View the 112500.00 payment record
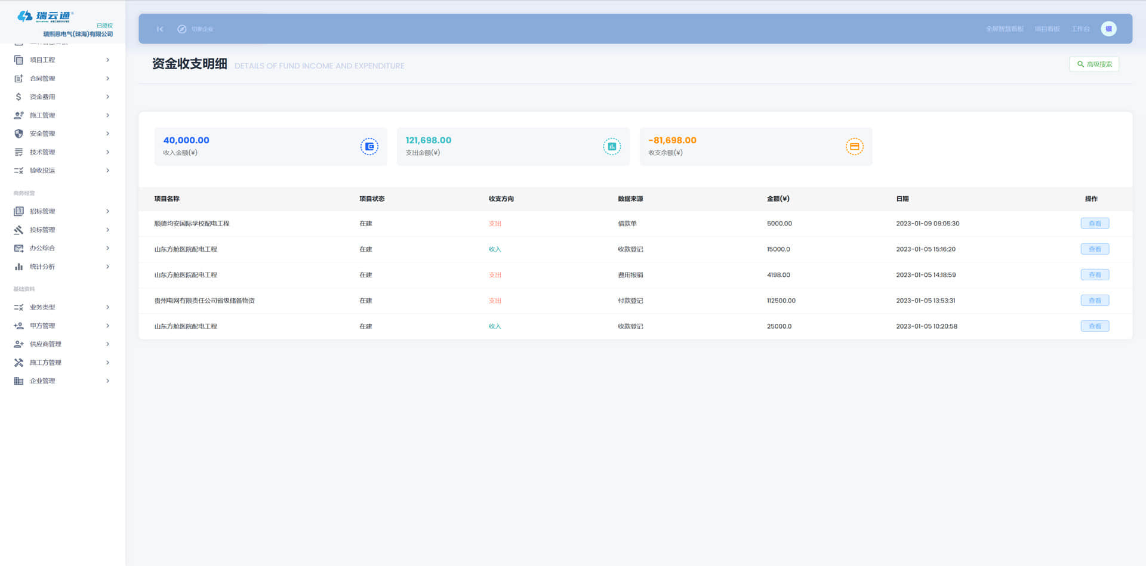 coord(1094,301)
